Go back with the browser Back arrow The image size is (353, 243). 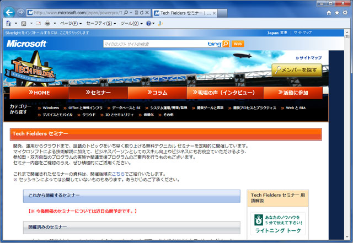(9, 13)
